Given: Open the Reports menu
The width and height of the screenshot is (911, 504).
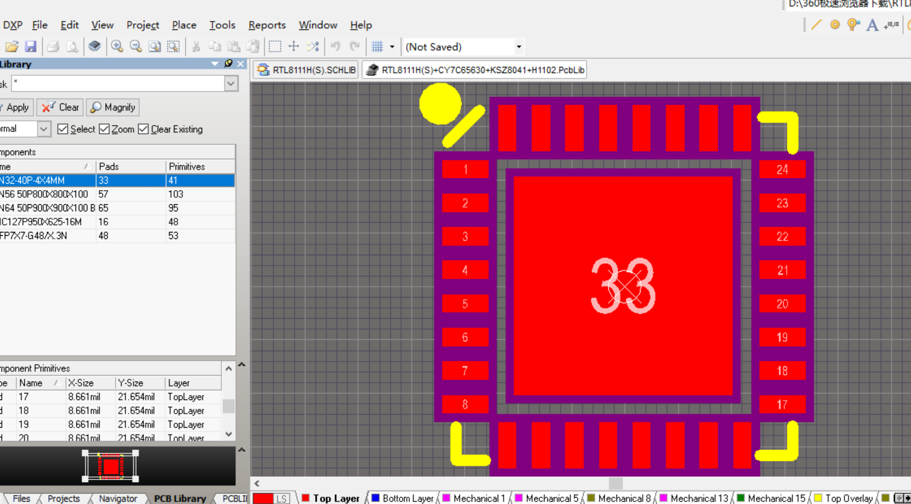Looking at the screenshot, I should 267,25.
